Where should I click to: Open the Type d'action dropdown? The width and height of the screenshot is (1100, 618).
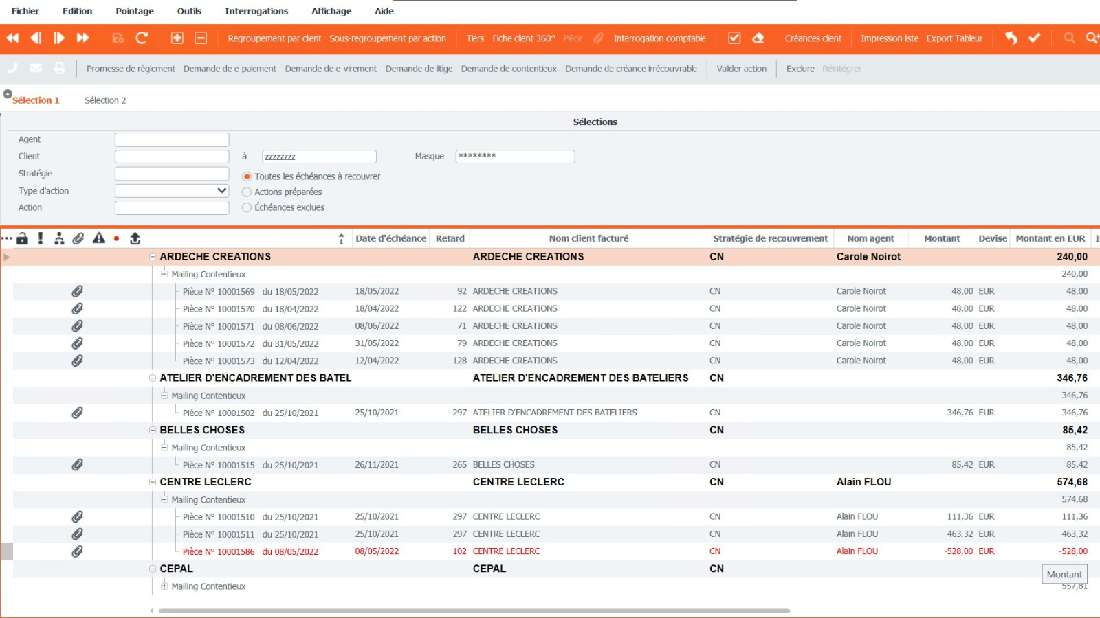[x=220, y=190]
